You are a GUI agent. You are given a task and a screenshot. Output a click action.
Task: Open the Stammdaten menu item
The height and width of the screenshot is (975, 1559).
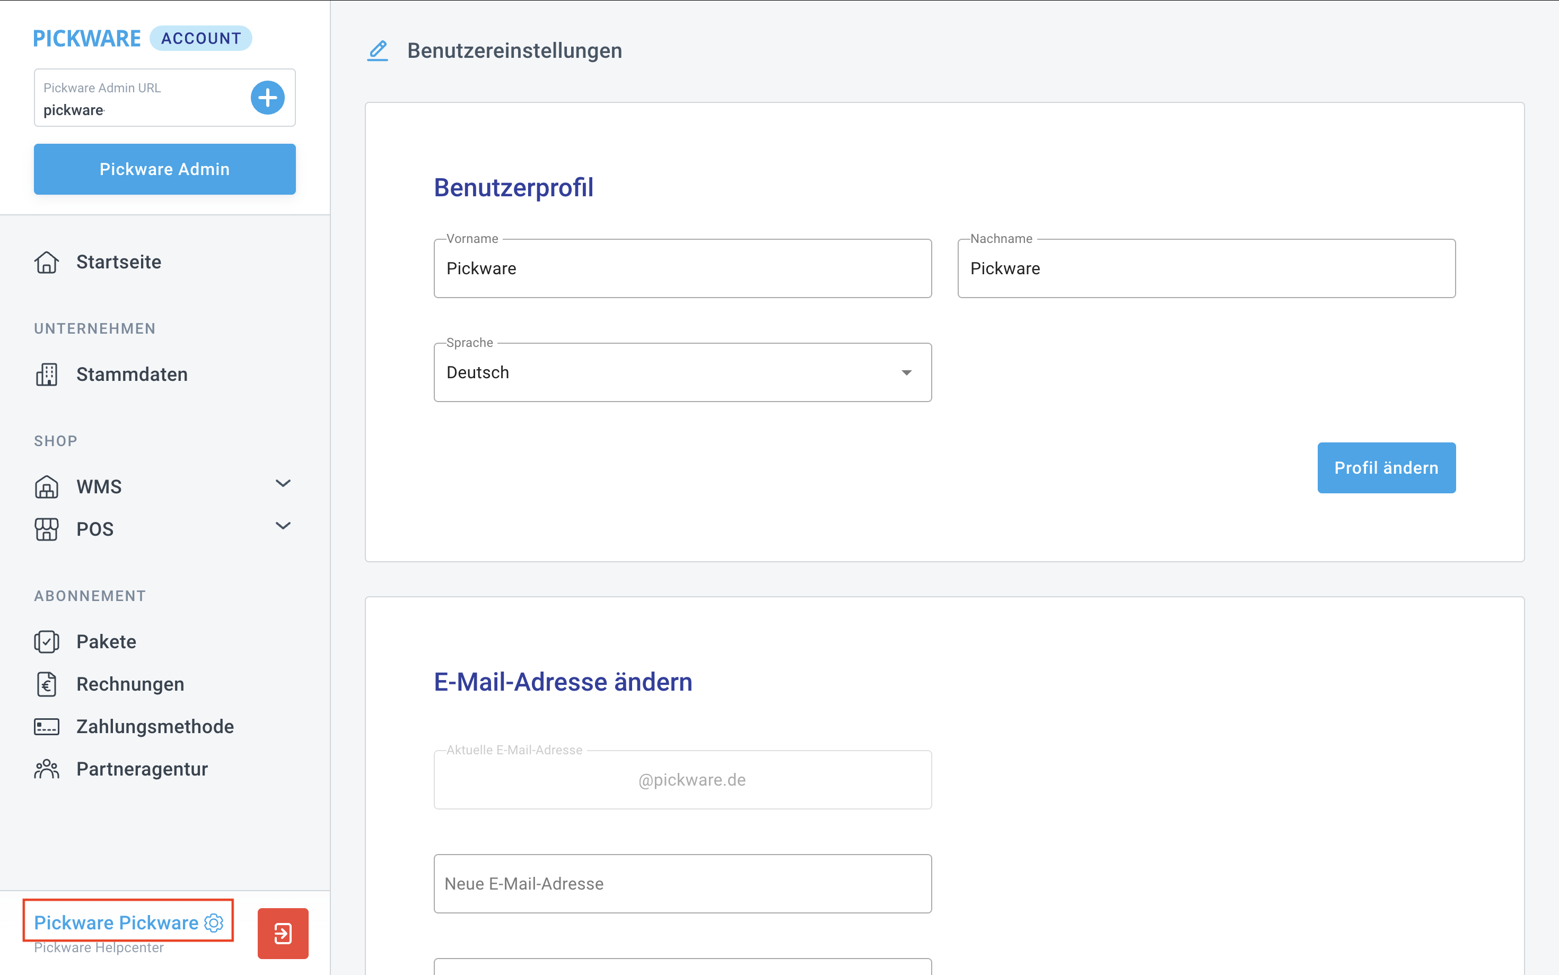[x=132, y=374]
